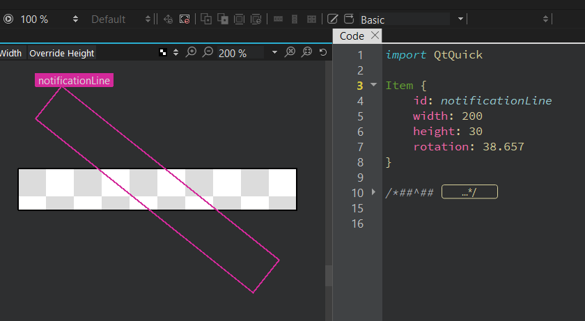Click the 200 % zoom level field
This screenshot has height=321, width=585.
click(241, 54)
